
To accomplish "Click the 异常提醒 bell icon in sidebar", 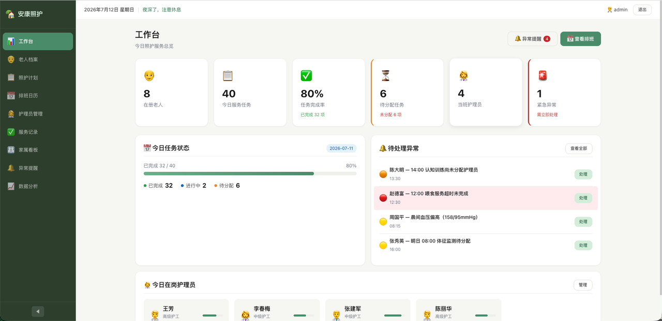I will tap(11, 168).
